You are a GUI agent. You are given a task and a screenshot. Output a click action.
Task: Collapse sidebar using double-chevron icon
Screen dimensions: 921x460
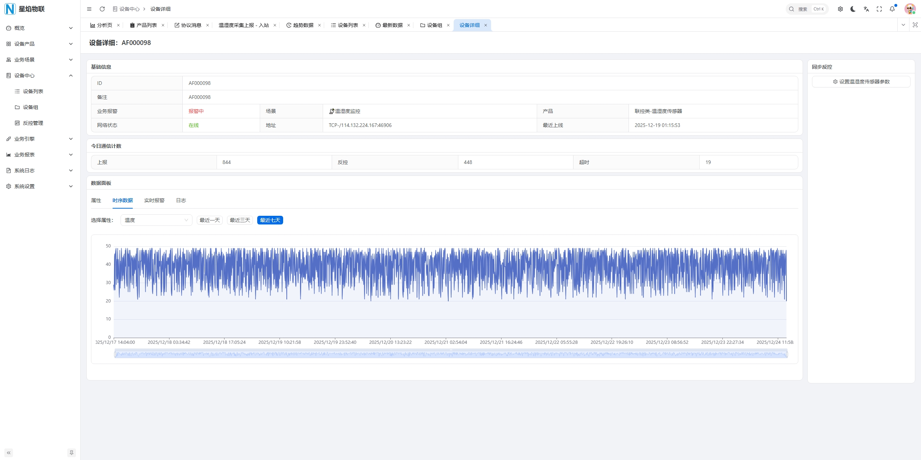click(9, 452)
